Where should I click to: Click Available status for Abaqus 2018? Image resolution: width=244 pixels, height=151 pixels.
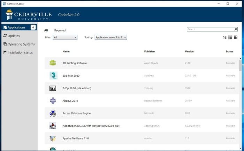pyautogui.click(x=230, y=101)
